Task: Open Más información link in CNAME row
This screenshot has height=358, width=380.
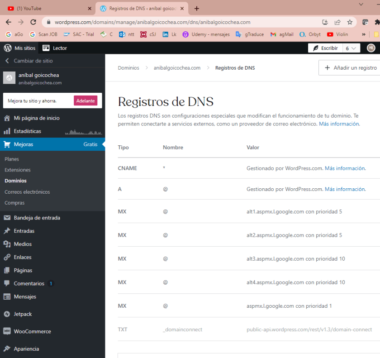Action: coord(345,168)
